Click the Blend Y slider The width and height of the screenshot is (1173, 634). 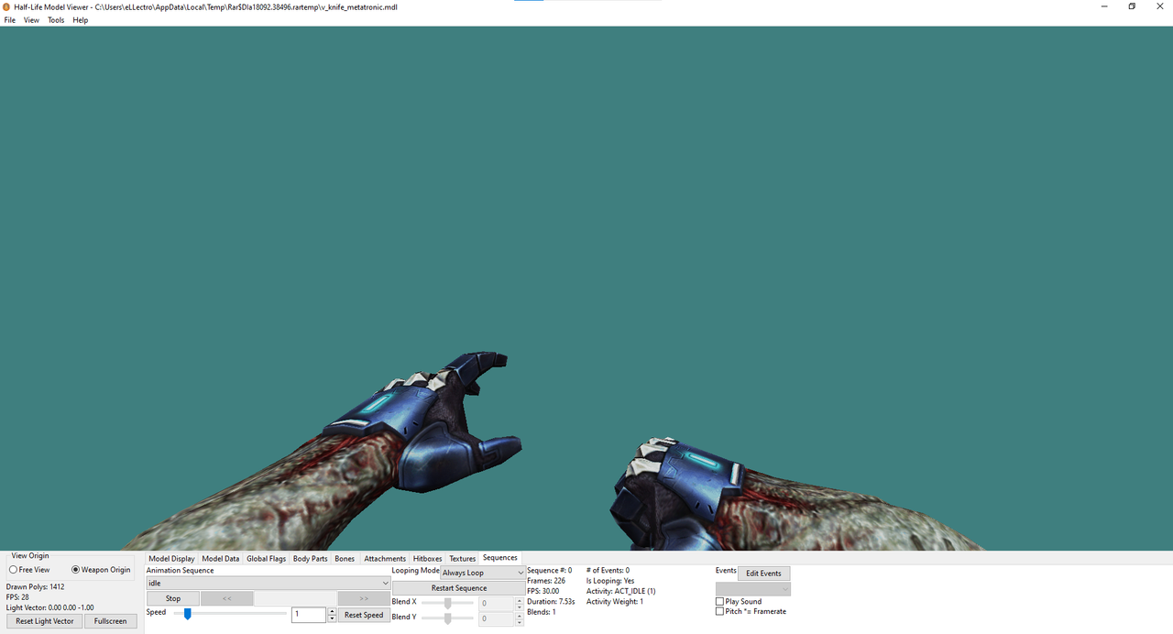[447, 618]
